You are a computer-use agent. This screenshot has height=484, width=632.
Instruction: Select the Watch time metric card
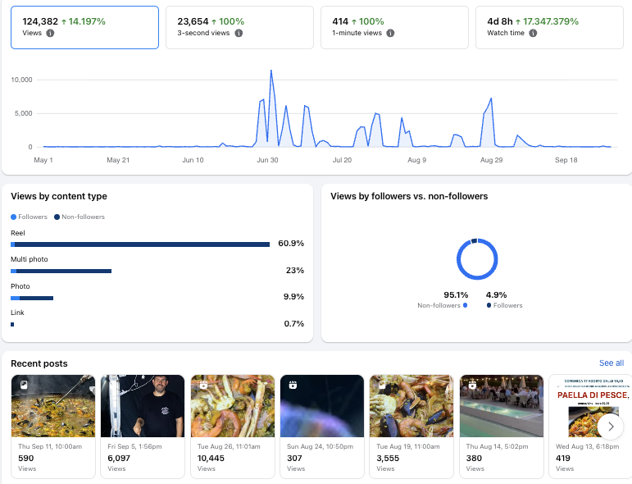click(x=549, y=27)
